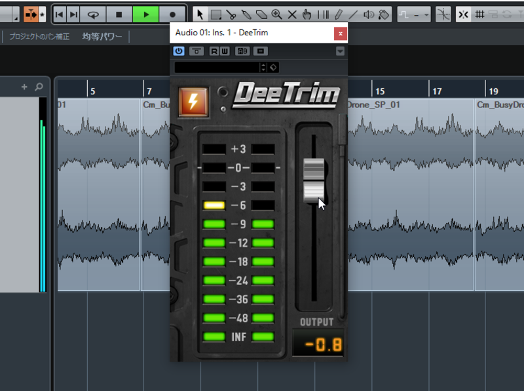The height and width of the screenshot is (391, 524).
Task: Choose the Range Selection tool
Action: pos(216,14)
